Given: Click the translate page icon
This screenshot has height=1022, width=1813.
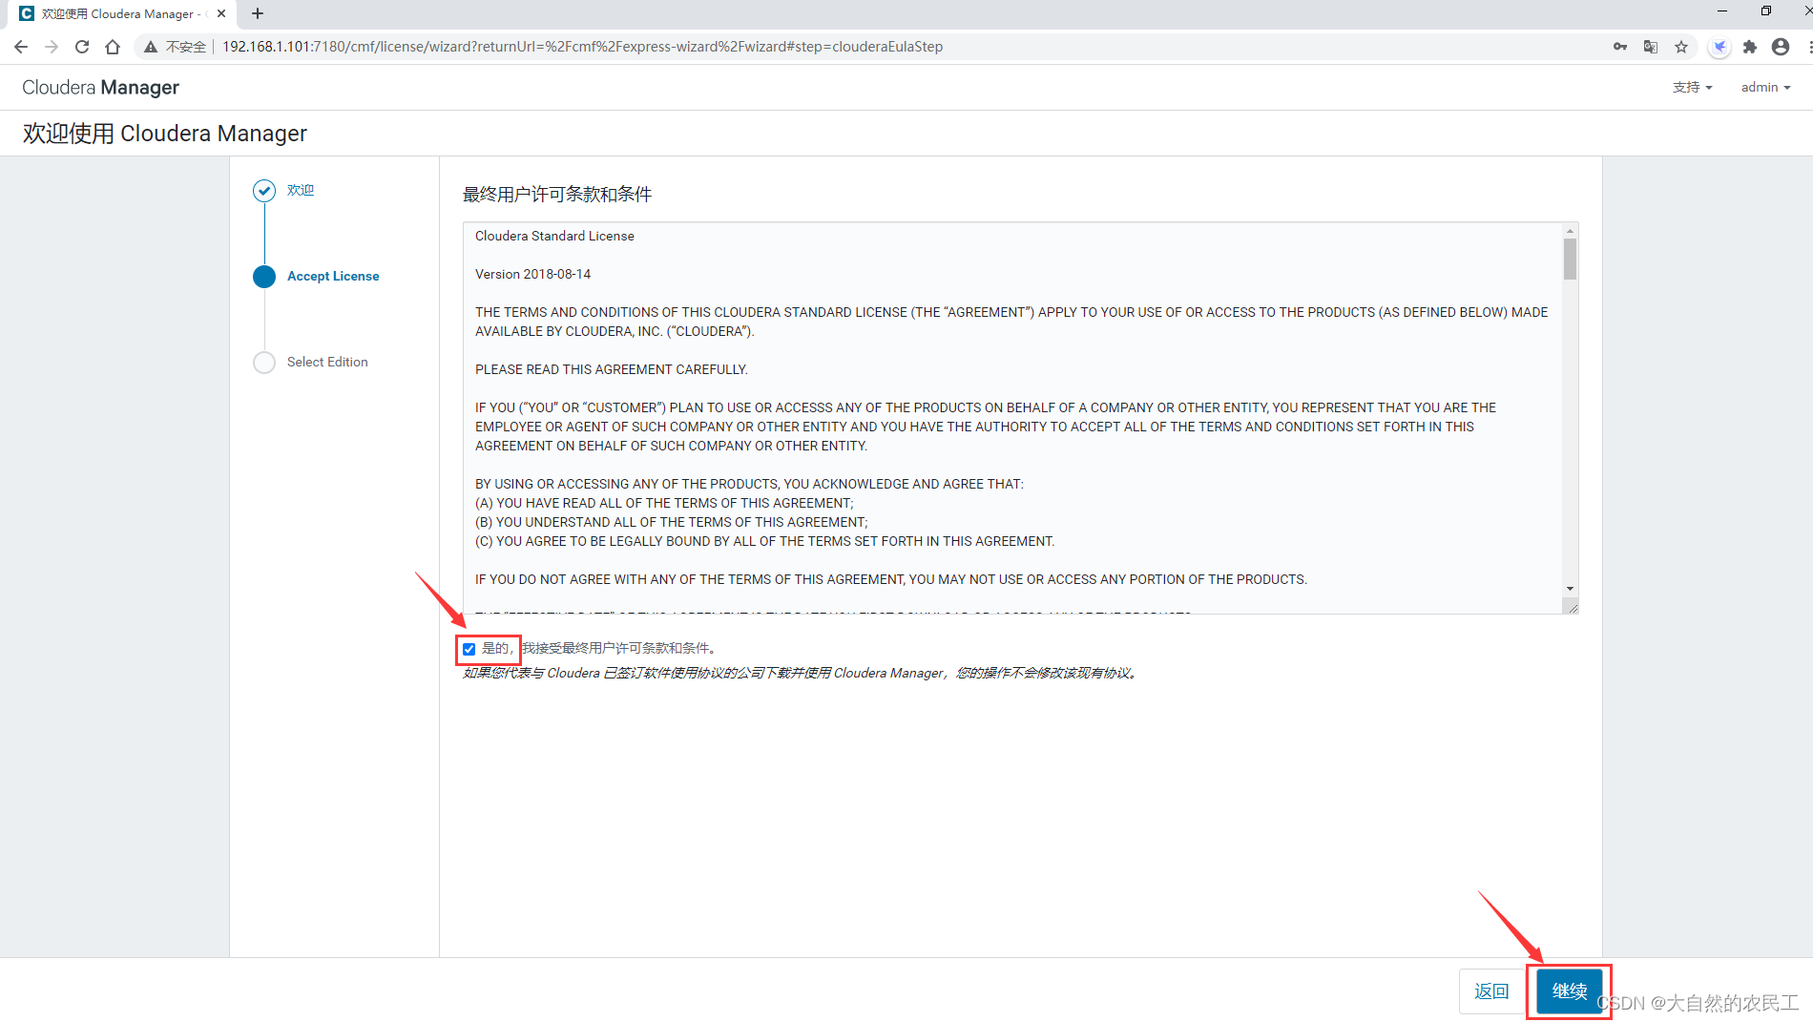Looking at the screenshot, I should (1651, 47).
